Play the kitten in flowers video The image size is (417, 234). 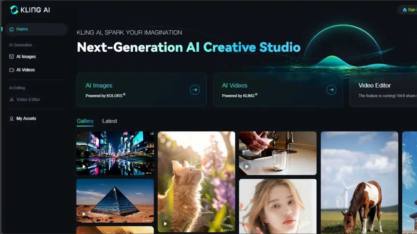tap(165, 224)
